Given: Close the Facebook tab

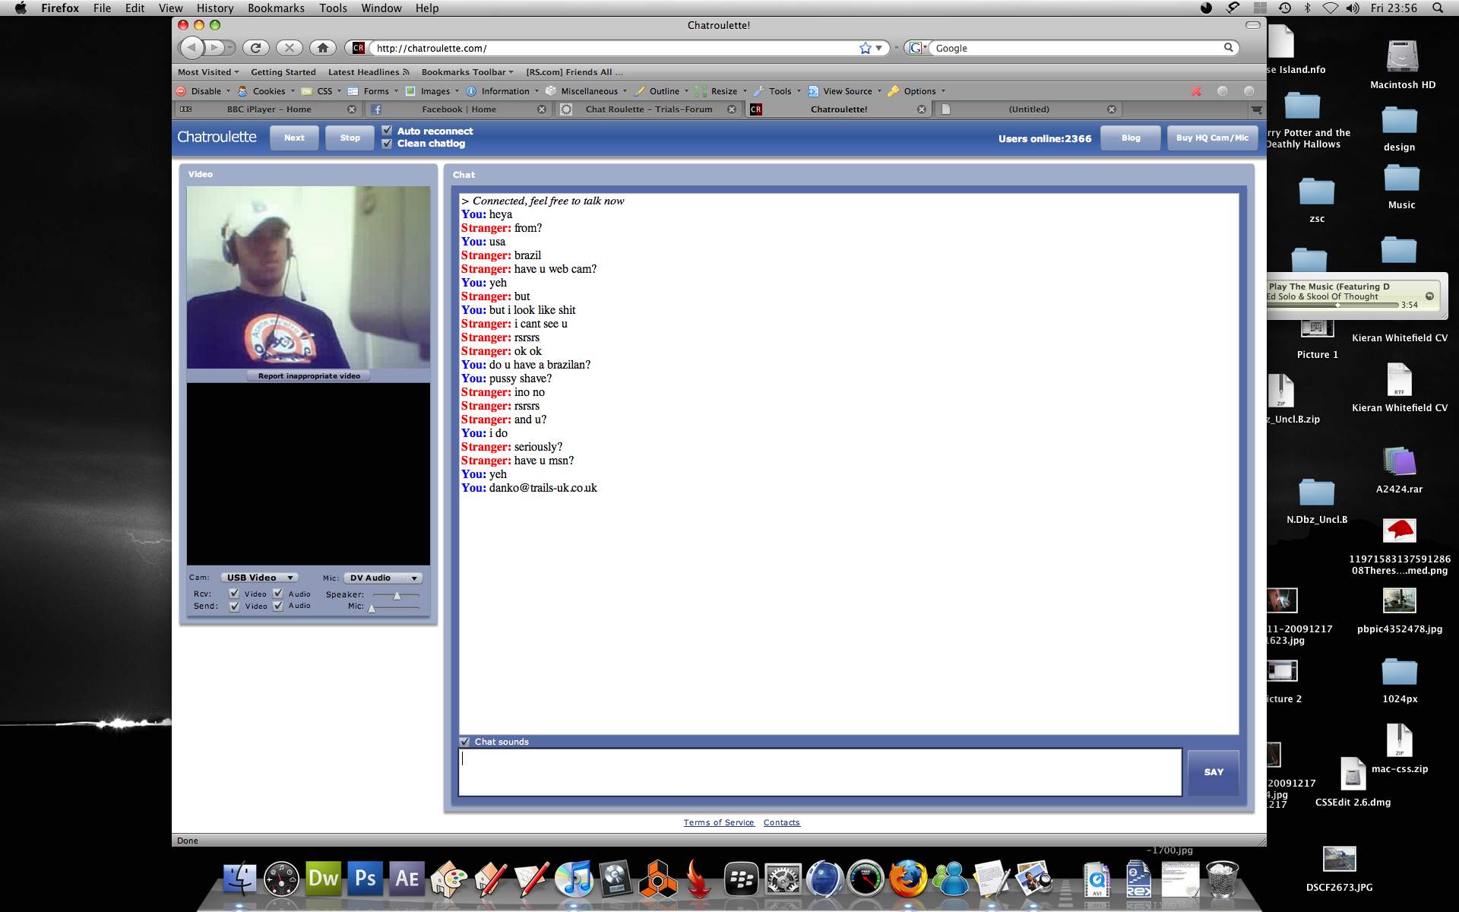Looking at the screenshot, I should (542, 109).
